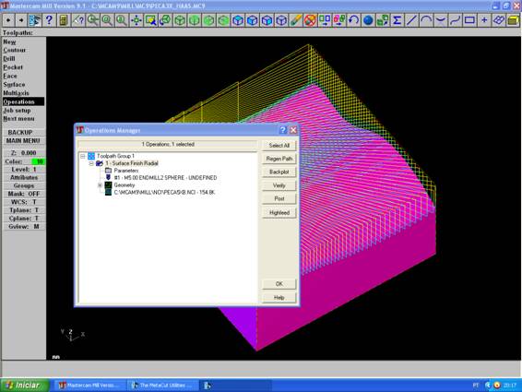Screen dimensions: 522x392
Task: Choose Surface in the Toolpaths menu
Action: click(14, 85)
